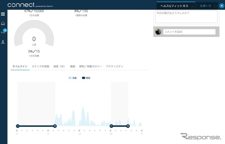Click the 12 o'clock timeline axis dot

coord(79,131)
